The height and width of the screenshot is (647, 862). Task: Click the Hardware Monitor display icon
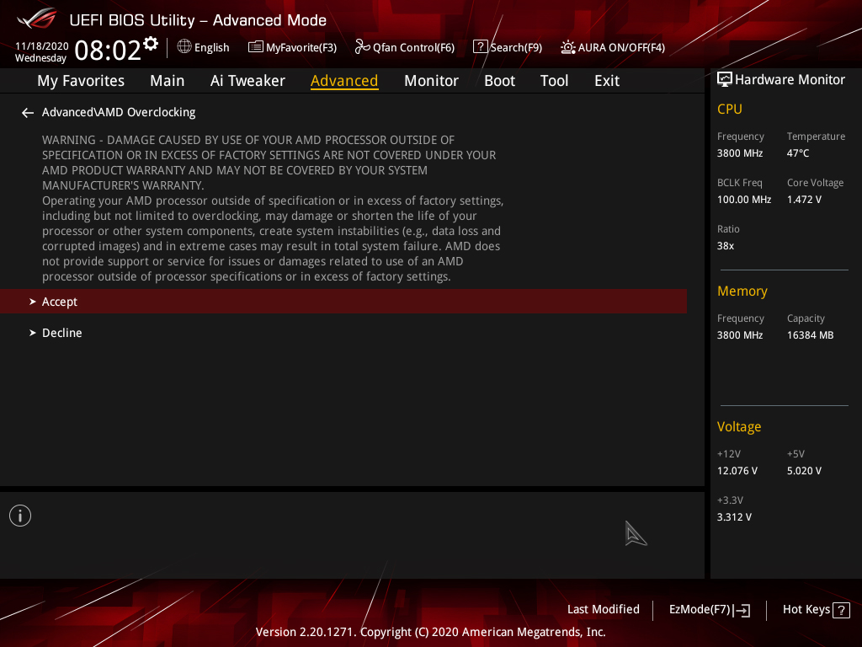pos(725,80)
